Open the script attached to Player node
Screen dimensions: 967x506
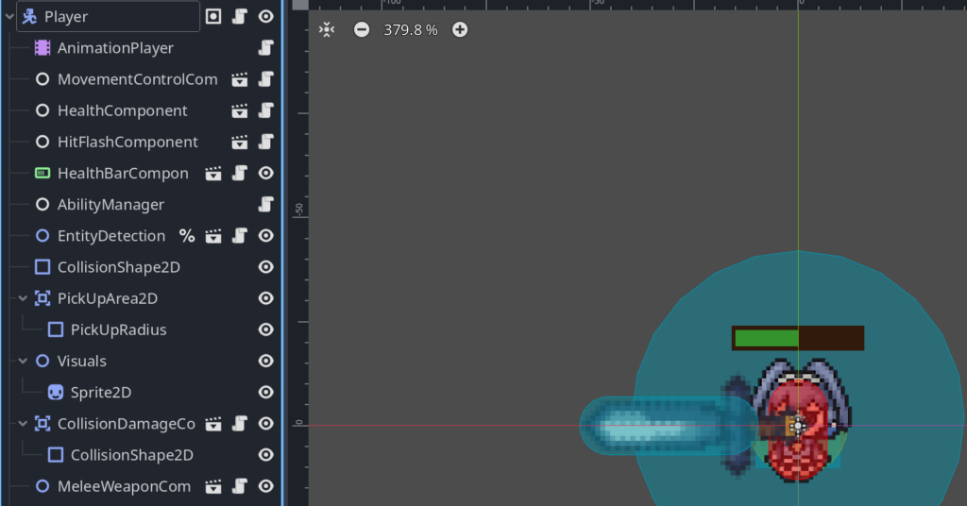[240, 17]
